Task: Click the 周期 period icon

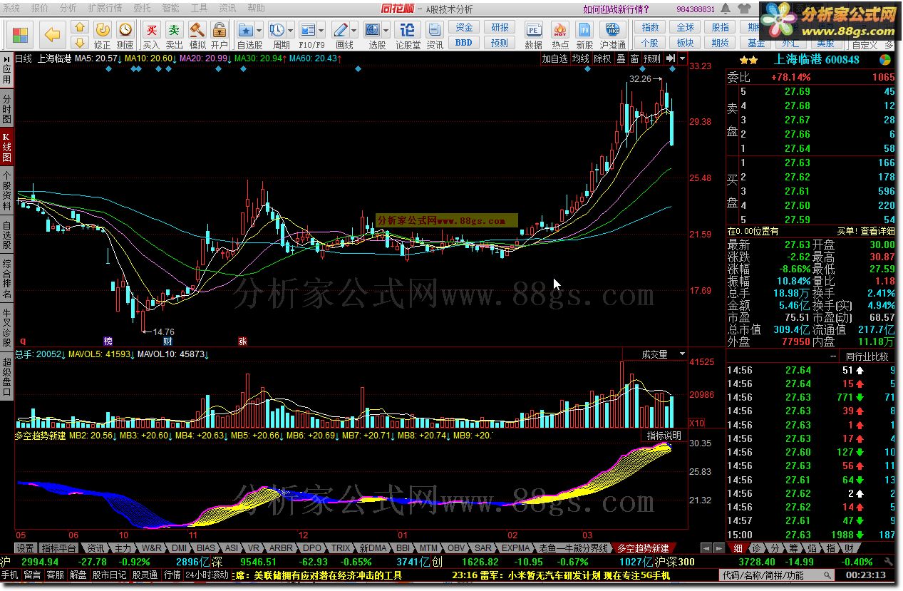Action: [277, 30]
